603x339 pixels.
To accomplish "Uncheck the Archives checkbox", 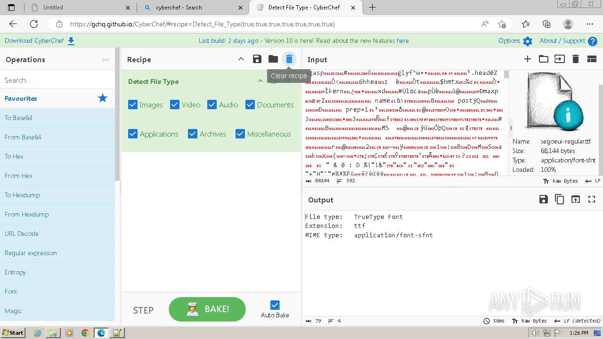I will pos(193,134).
